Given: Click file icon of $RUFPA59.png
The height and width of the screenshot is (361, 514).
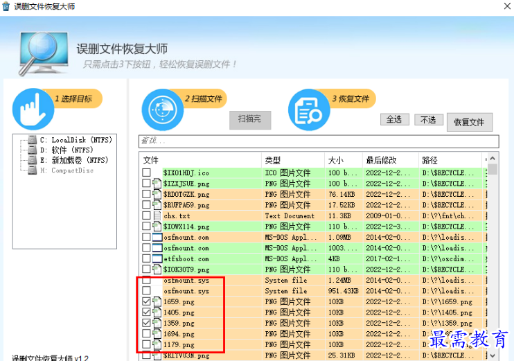Looking at the screenshot, I should [157, 205].
